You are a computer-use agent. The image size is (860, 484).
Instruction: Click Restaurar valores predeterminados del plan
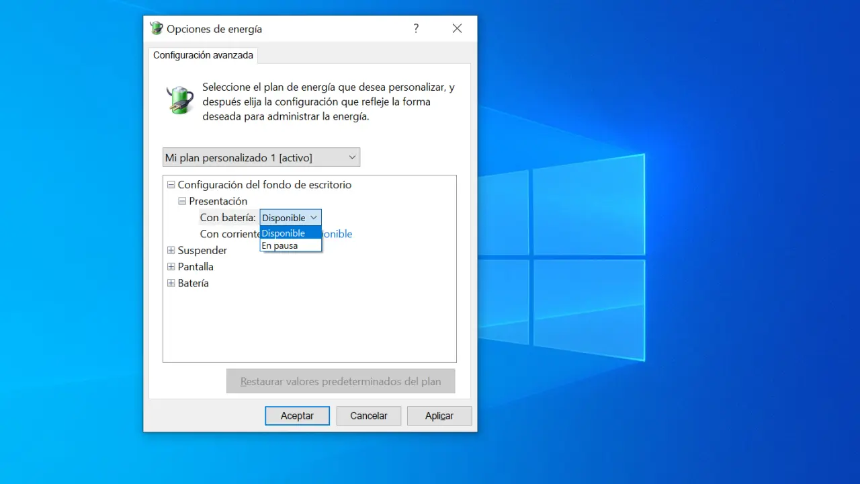point(341,381)
